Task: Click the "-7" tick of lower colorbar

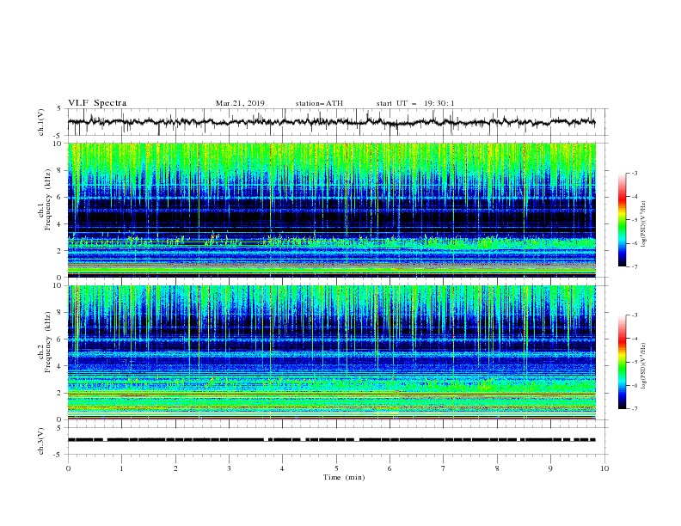Action: (634, 409)
